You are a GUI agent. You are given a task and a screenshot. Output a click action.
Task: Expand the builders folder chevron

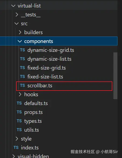20,32
